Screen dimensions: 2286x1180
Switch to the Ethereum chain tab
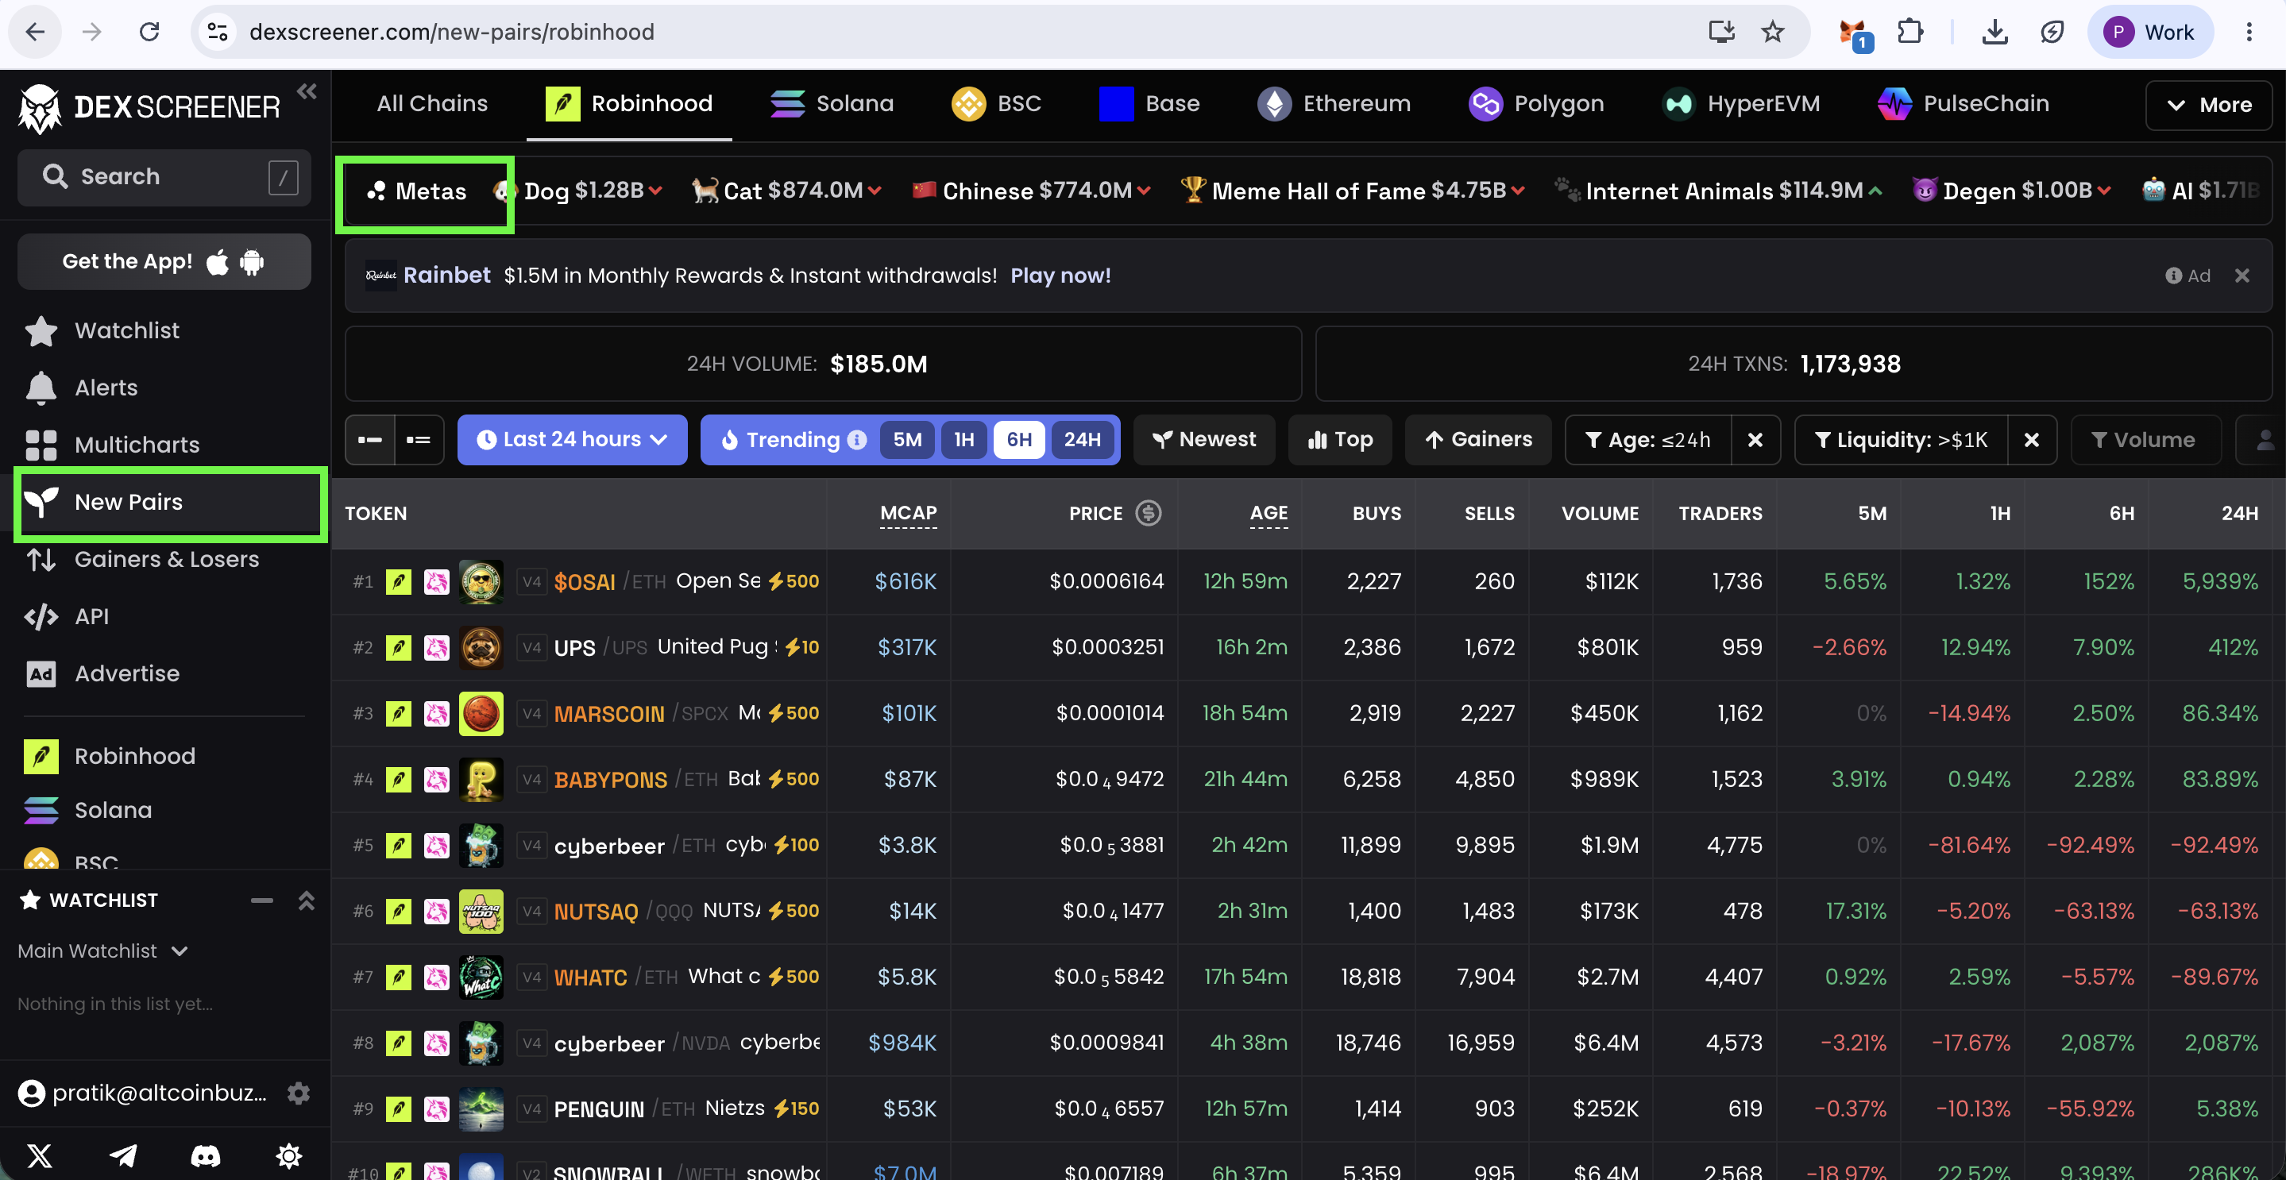1334,104
